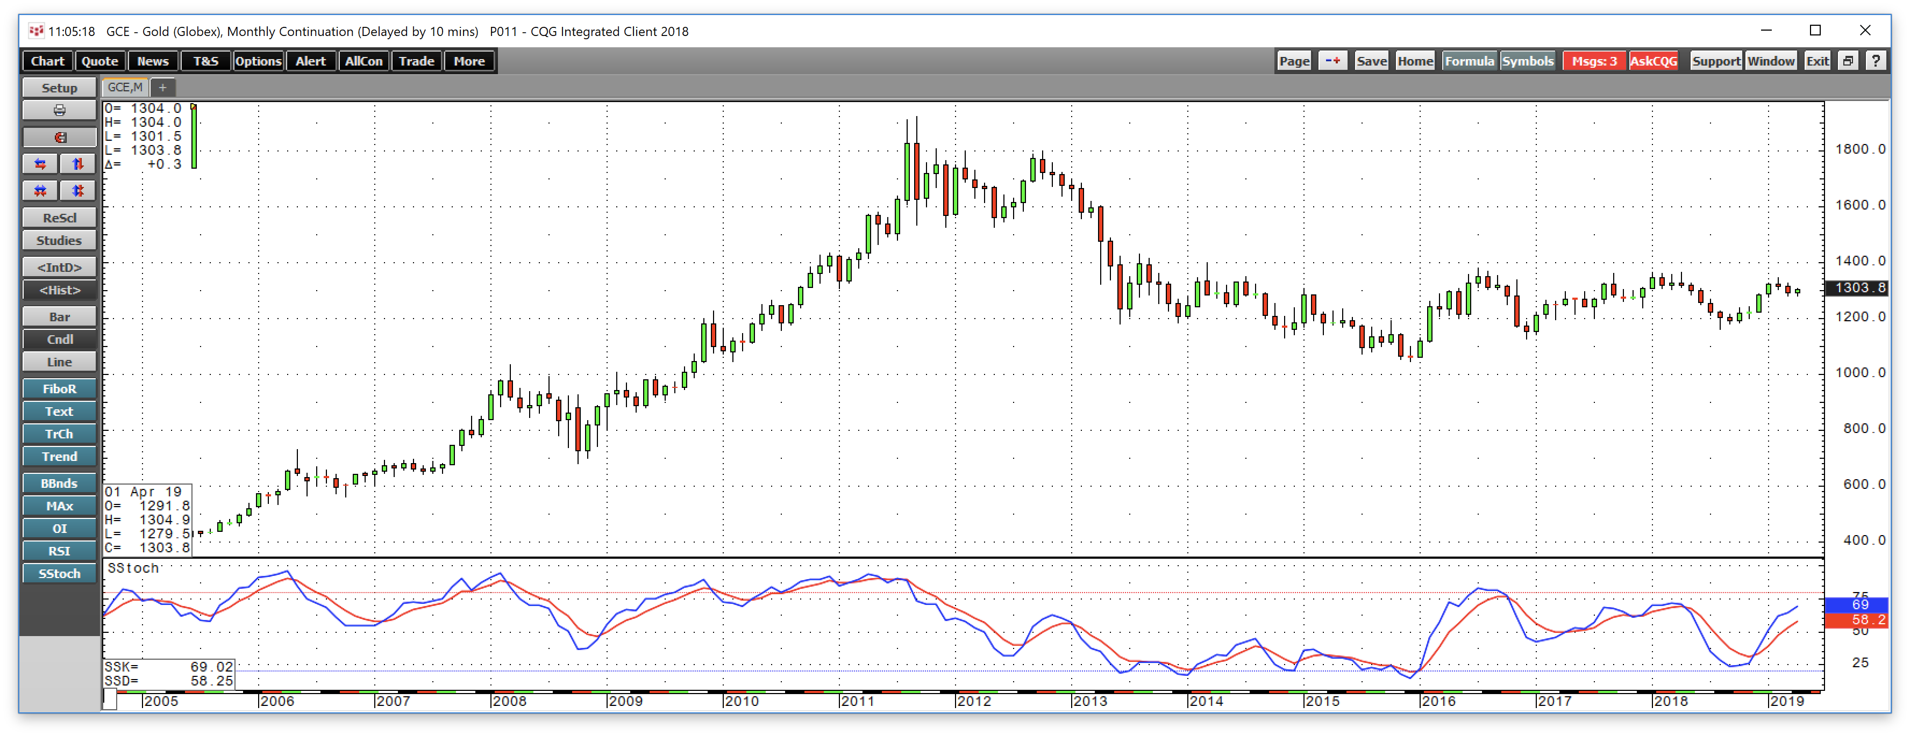
Task: Add a new chart tab with plus
Action: tap(162, 88)
